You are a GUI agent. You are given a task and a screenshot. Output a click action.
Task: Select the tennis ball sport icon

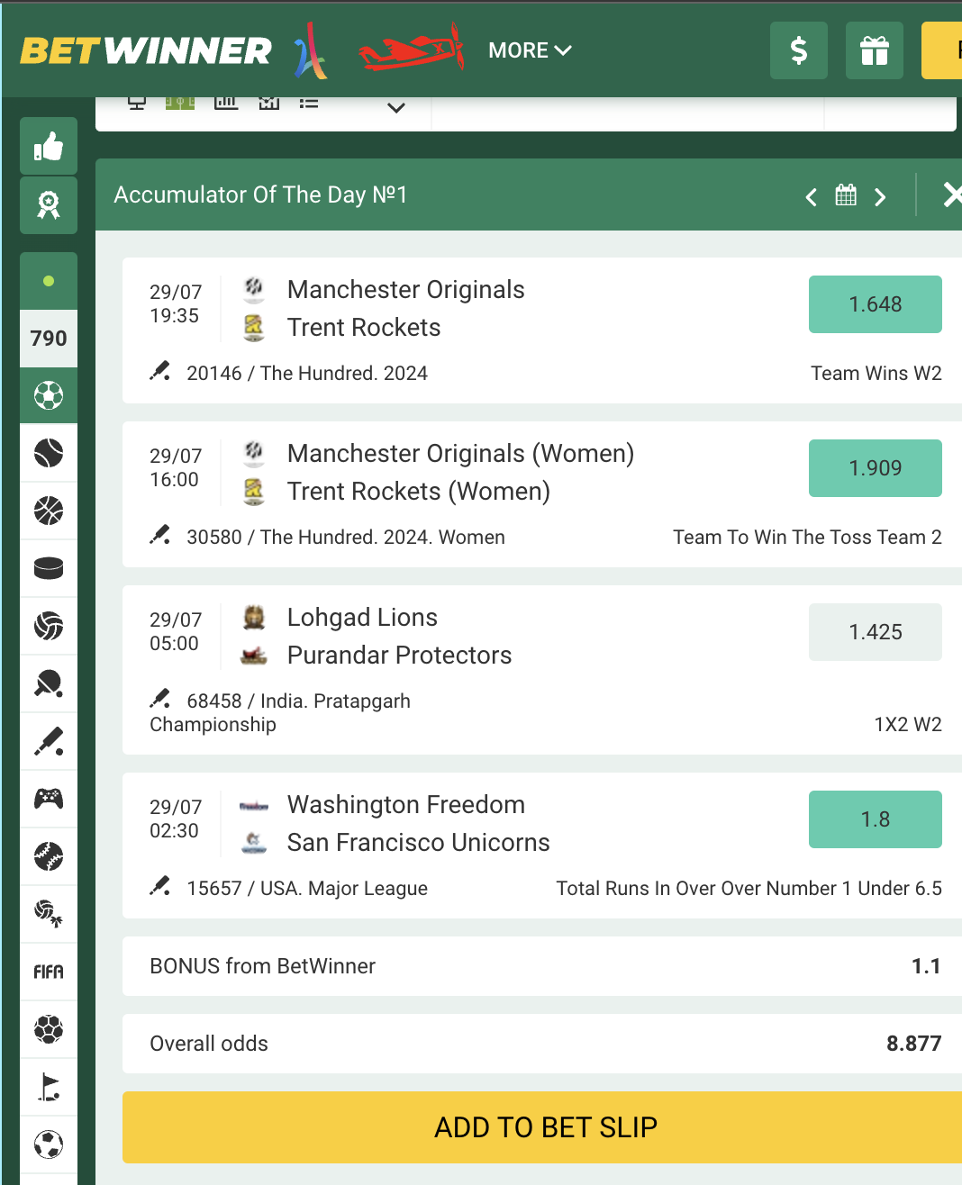49,453
